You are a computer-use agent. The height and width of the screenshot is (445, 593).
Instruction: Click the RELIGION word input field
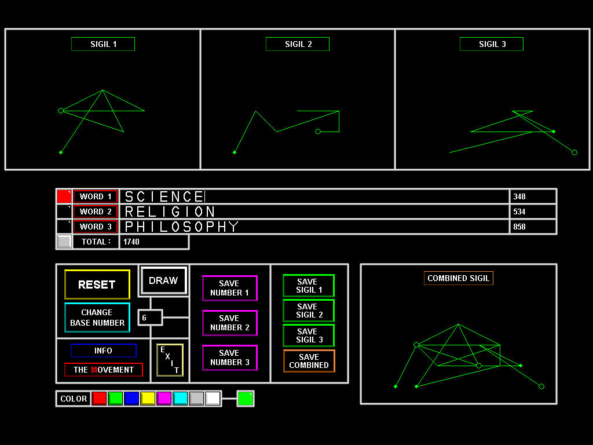click(314, 211)
